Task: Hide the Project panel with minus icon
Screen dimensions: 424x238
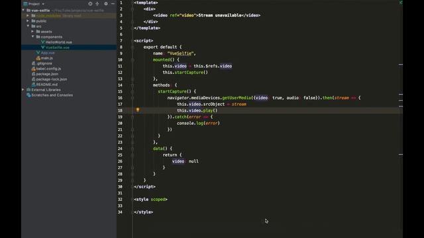Action: (x=113, y=4)
